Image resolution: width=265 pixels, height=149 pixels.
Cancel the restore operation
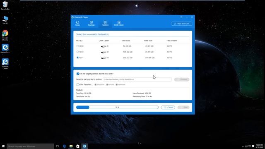coord(168,107)
